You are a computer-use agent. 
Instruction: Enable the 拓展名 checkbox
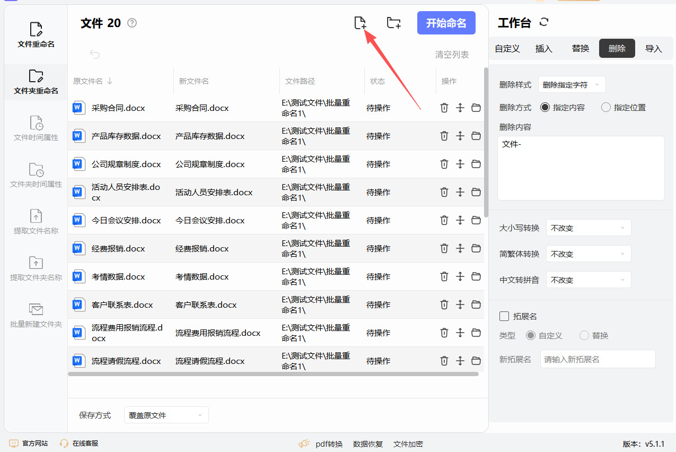pos(505,316)
